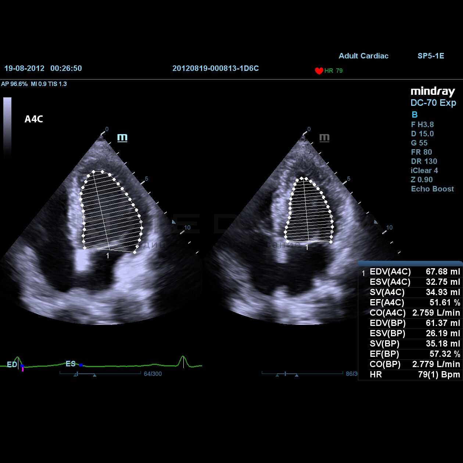Select the Echo Boost parameter

432,189
